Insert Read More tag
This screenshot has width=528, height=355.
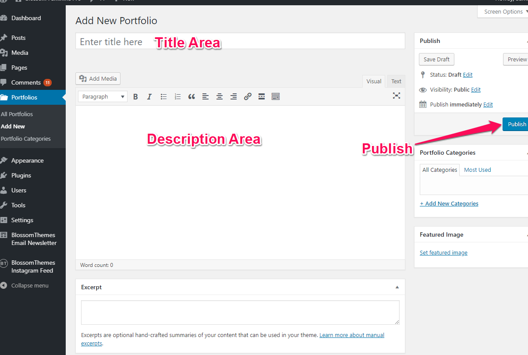click(262, 96)
